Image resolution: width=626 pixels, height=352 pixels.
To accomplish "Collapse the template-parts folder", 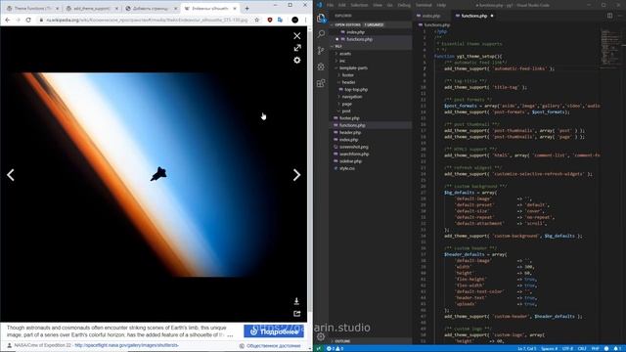I will pos(353,67).
